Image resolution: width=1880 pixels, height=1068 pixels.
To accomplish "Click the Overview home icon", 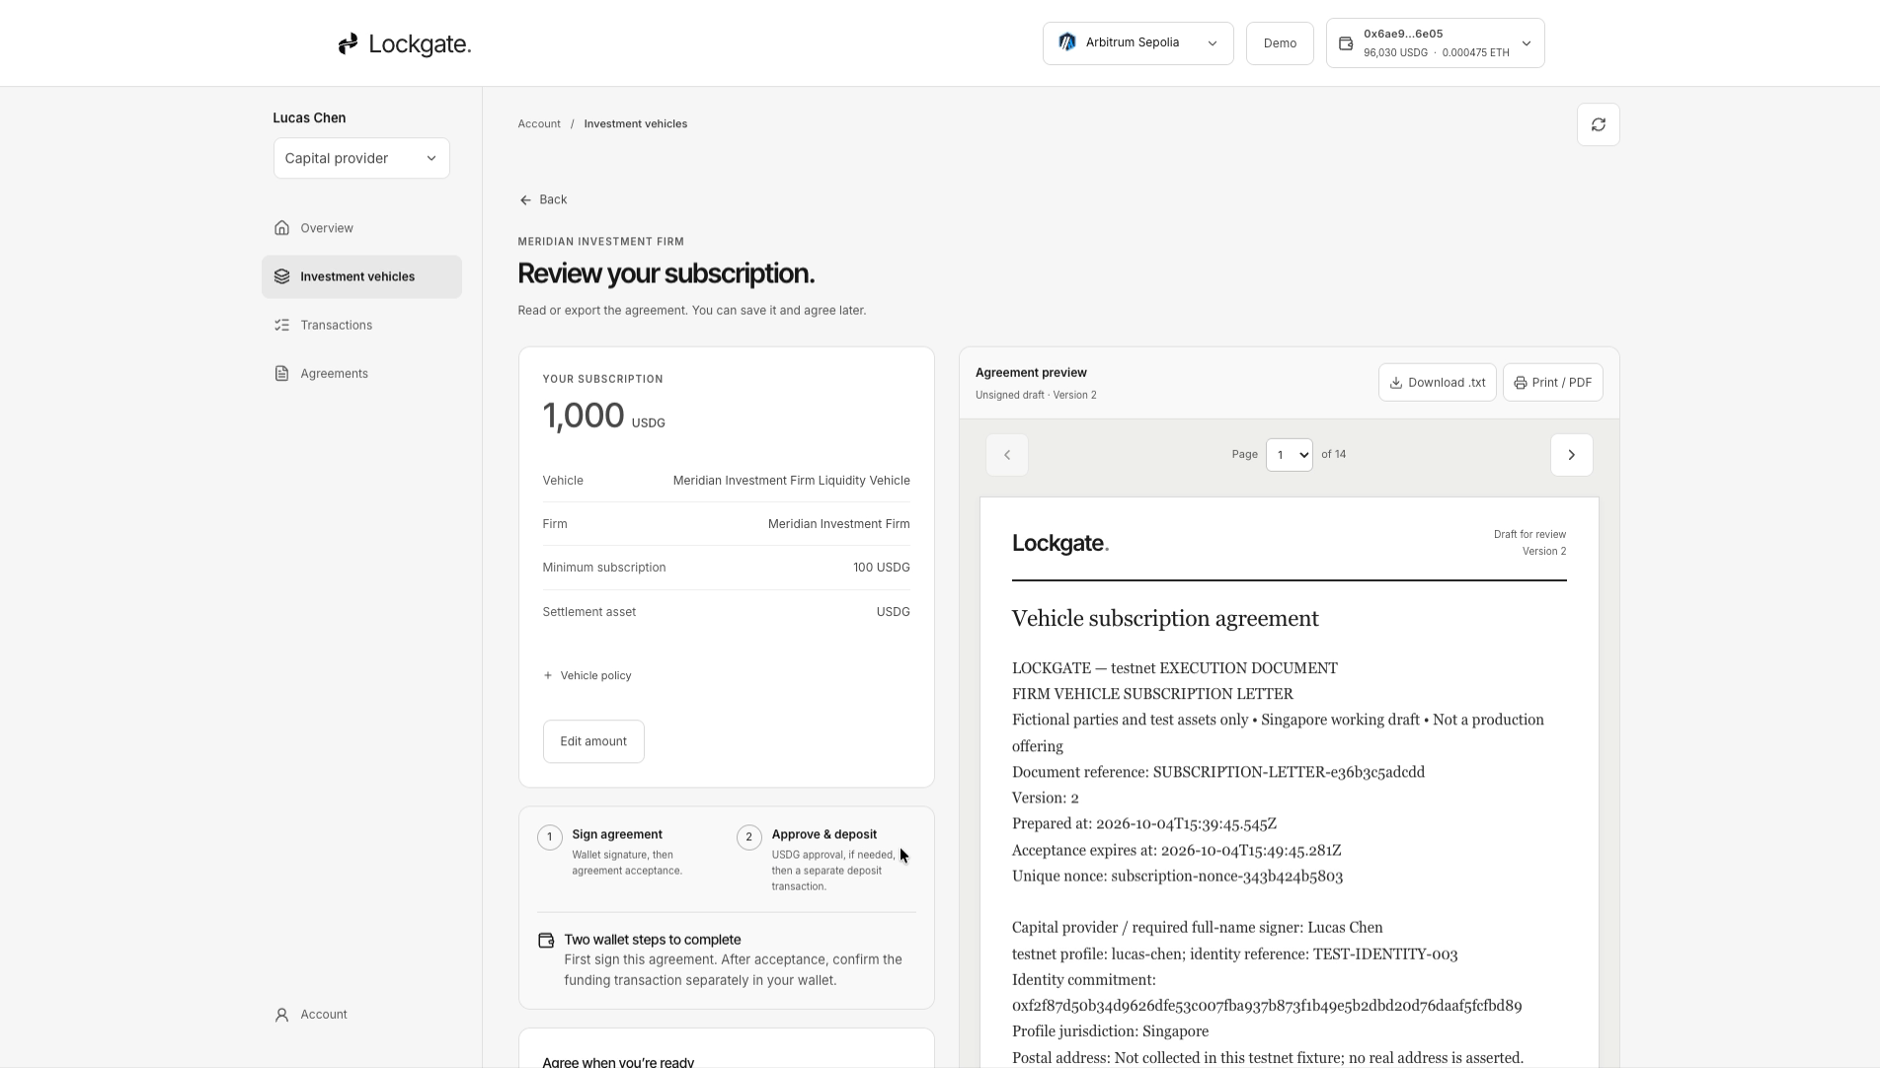I will 281,228.
